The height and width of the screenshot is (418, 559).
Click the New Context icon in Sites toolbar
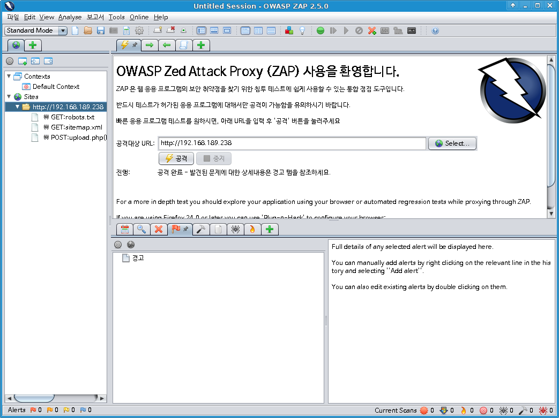23,61
